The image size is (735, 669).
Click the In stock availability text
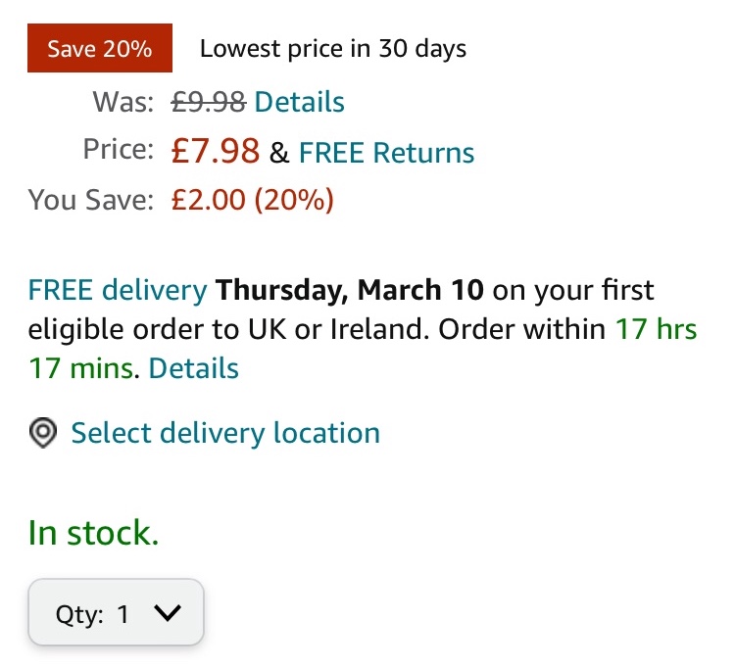pyautogui.click(x=94, y=533)
